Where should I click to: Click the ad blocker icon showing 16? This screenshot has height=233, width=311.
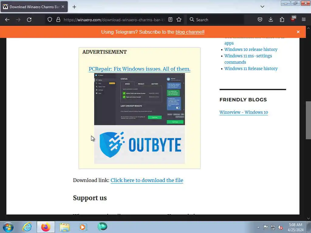[x=293, y=19]
